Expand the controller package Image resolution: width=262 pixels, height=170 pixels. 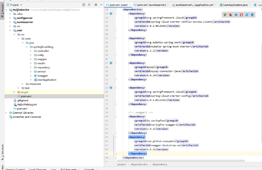coord(31,51)
